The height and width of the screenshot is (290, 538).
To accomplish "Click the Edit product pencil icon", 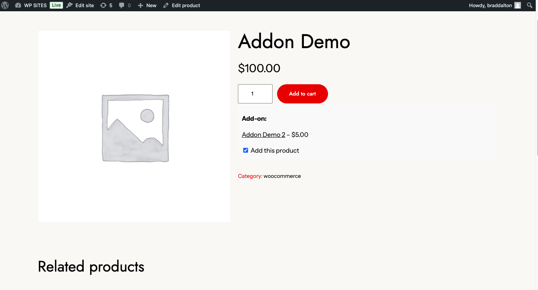I will coord(166,5).
